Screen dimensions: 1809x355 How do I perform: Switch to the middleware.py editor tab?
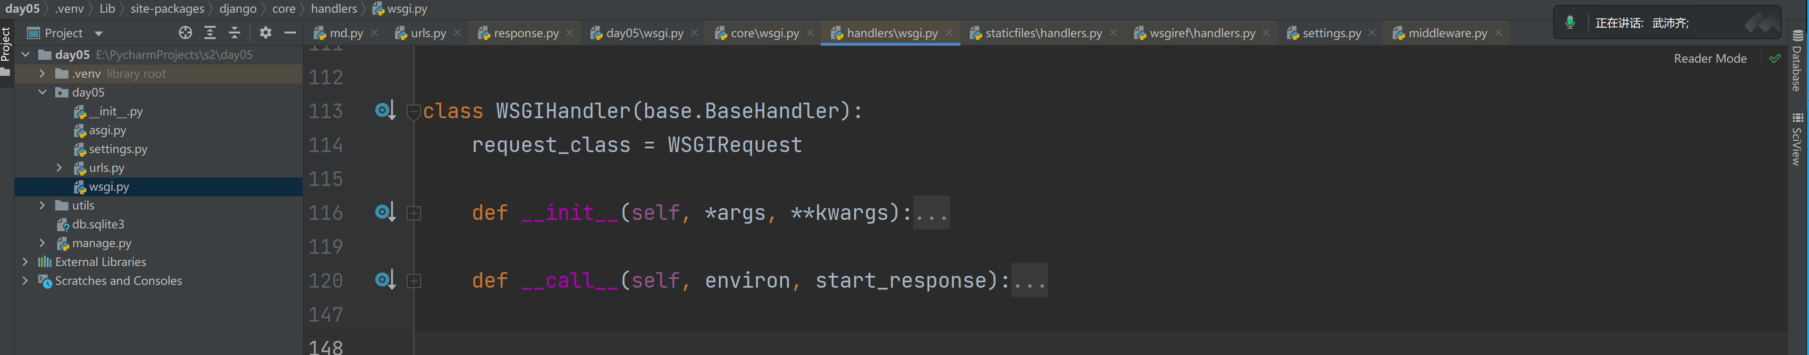[x=1447, y=33]
